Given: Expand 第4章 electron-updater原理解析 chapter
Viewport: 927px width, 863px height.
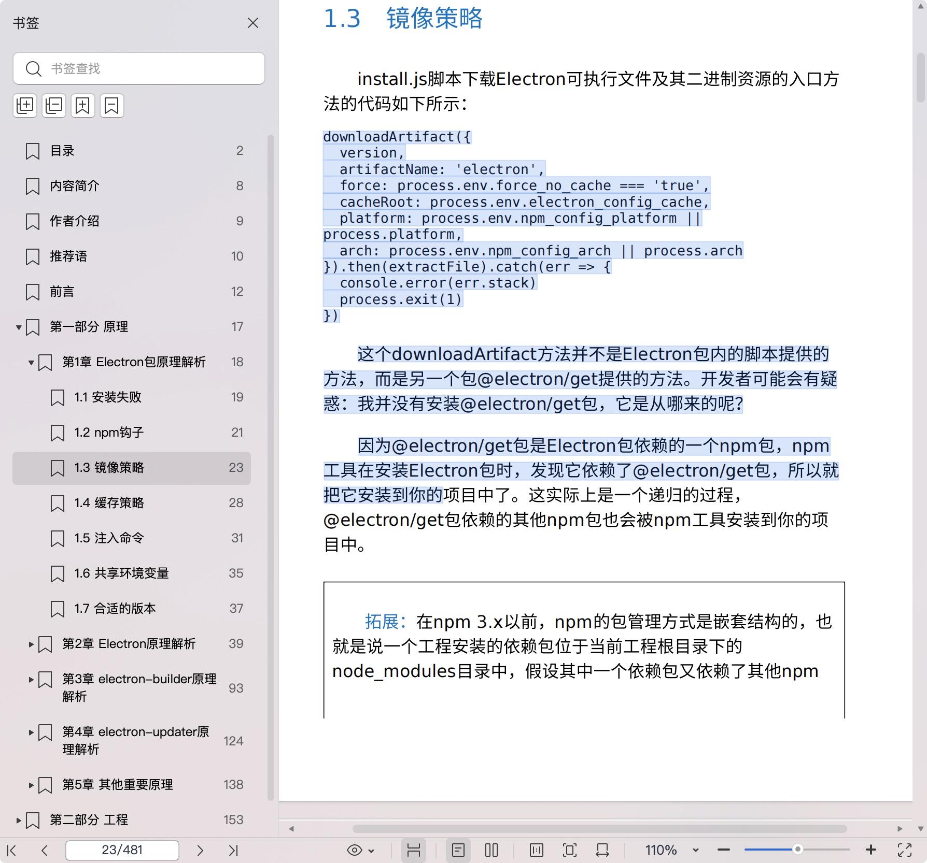Looking at the screenshot, I should point(31,732).
